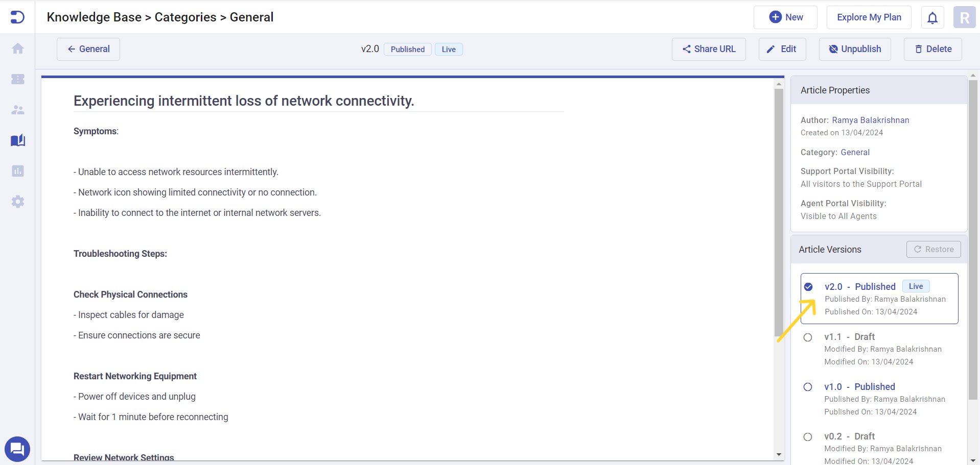Click the notifications bell icon
The height and width of the screenshot is (465, 980).
[932, 18]
